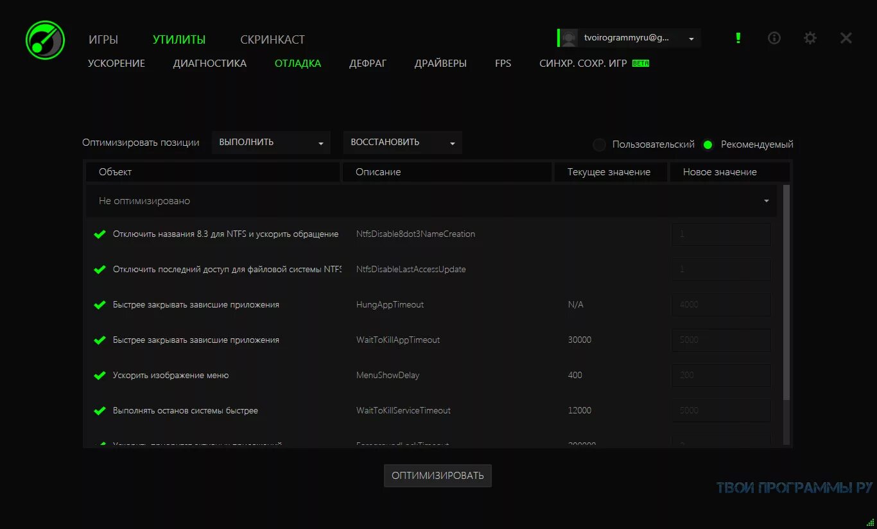The height and width of the screenshot is (529, 877).
Task: Click the green checkmark beside NtfsDisable8dot3NameCreation
Action: point(100,234)
